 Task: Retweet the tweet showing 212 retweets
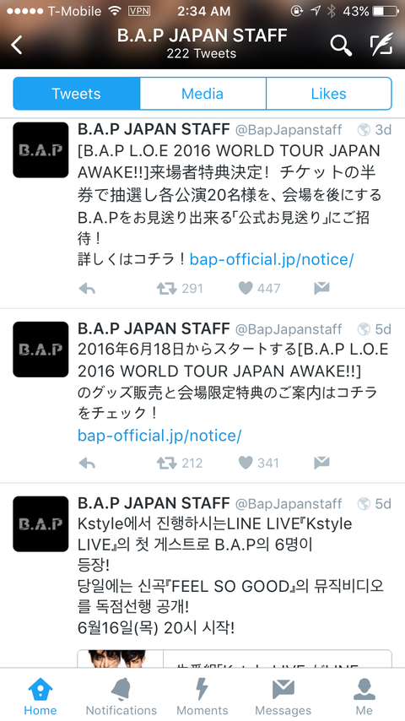(x=166, y=463)
